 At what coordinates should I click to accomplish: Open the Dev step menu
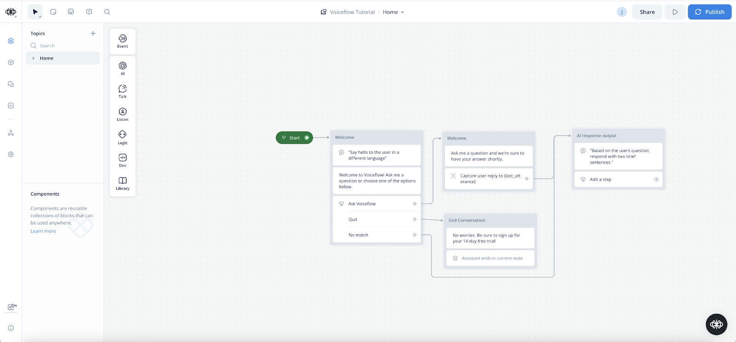click(x=123, y=160)
